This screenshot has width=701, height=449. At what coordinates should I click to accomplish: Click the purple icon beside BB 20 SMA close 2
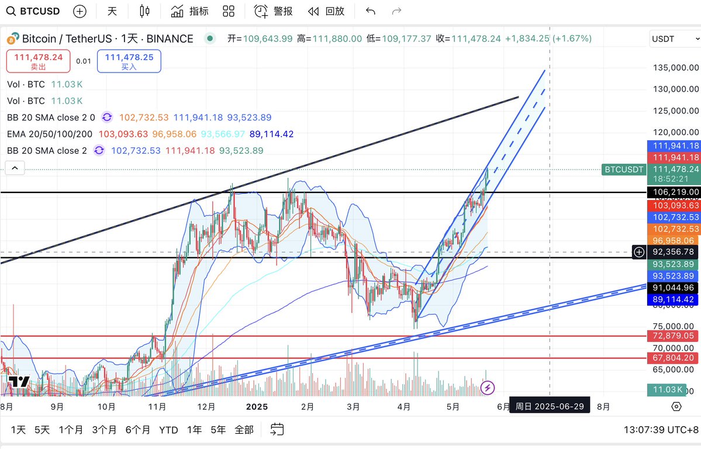pyautogui.click(x=99, y=150)
